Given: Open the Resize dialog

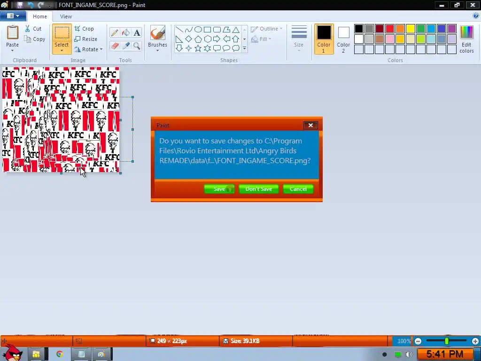Looking at the screenshot, I should point(86,39).
